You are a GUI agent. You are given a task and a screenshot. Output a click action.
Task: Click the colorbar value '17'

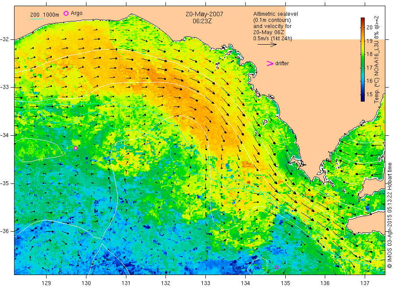tap(369, 67)
